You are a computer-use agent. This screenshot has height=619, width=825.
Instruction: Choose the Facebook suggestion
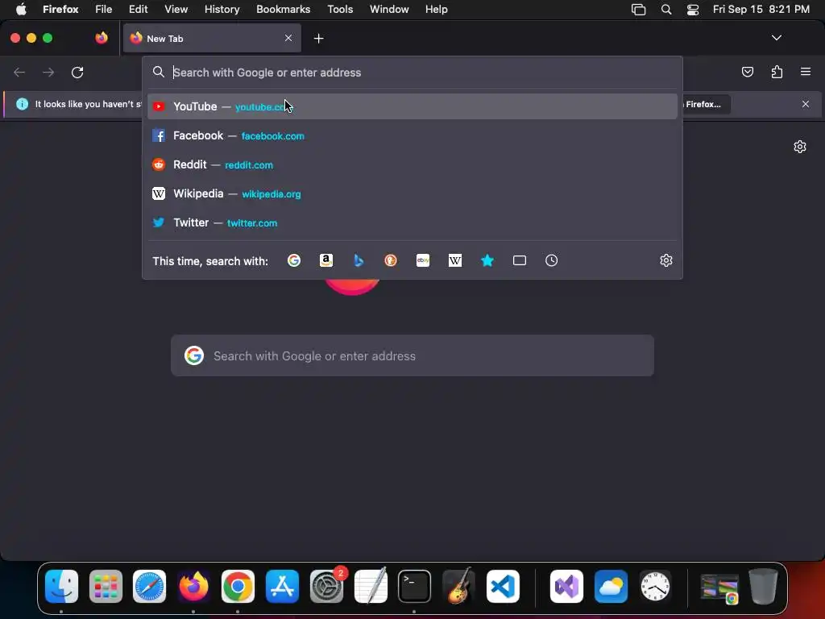click(412, 135)
